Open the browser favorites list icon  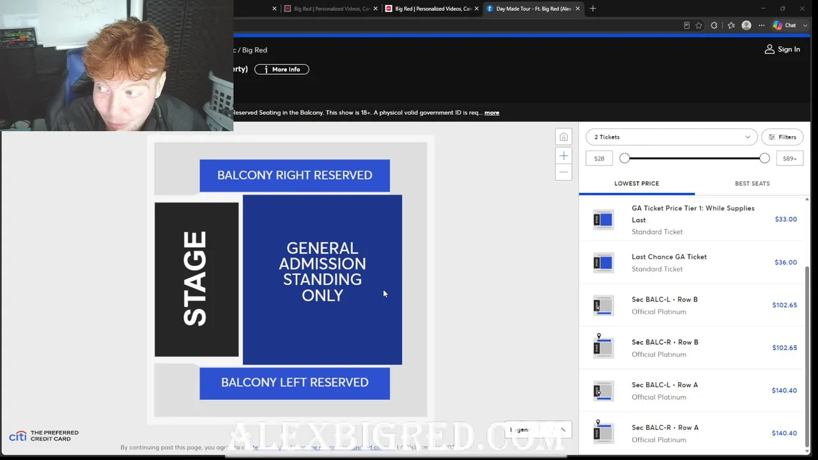point(730,26)
